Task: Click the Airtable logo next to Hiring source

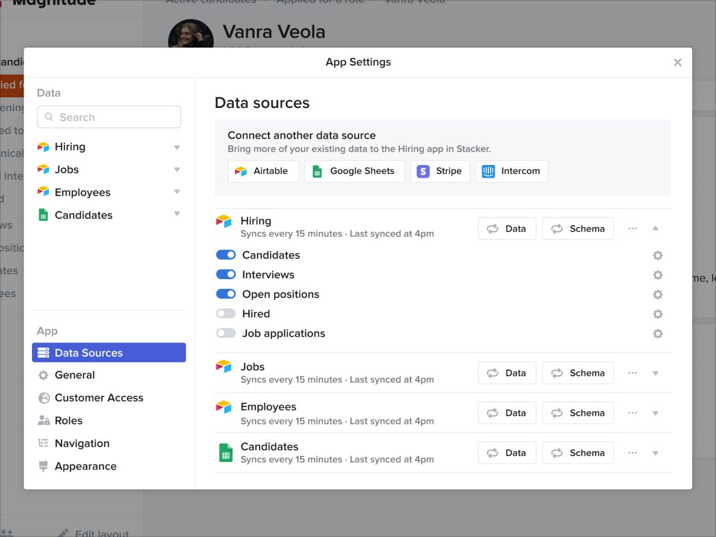Action: click(224, 222)
